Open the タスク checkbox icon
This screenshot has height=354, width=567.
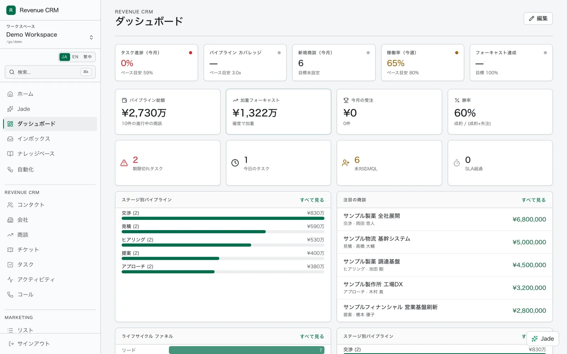(10, 264)
